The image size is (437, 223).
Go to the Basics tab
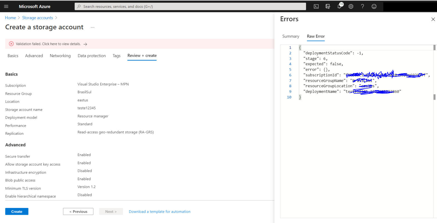pyautogui.click(x=13, y=56)
